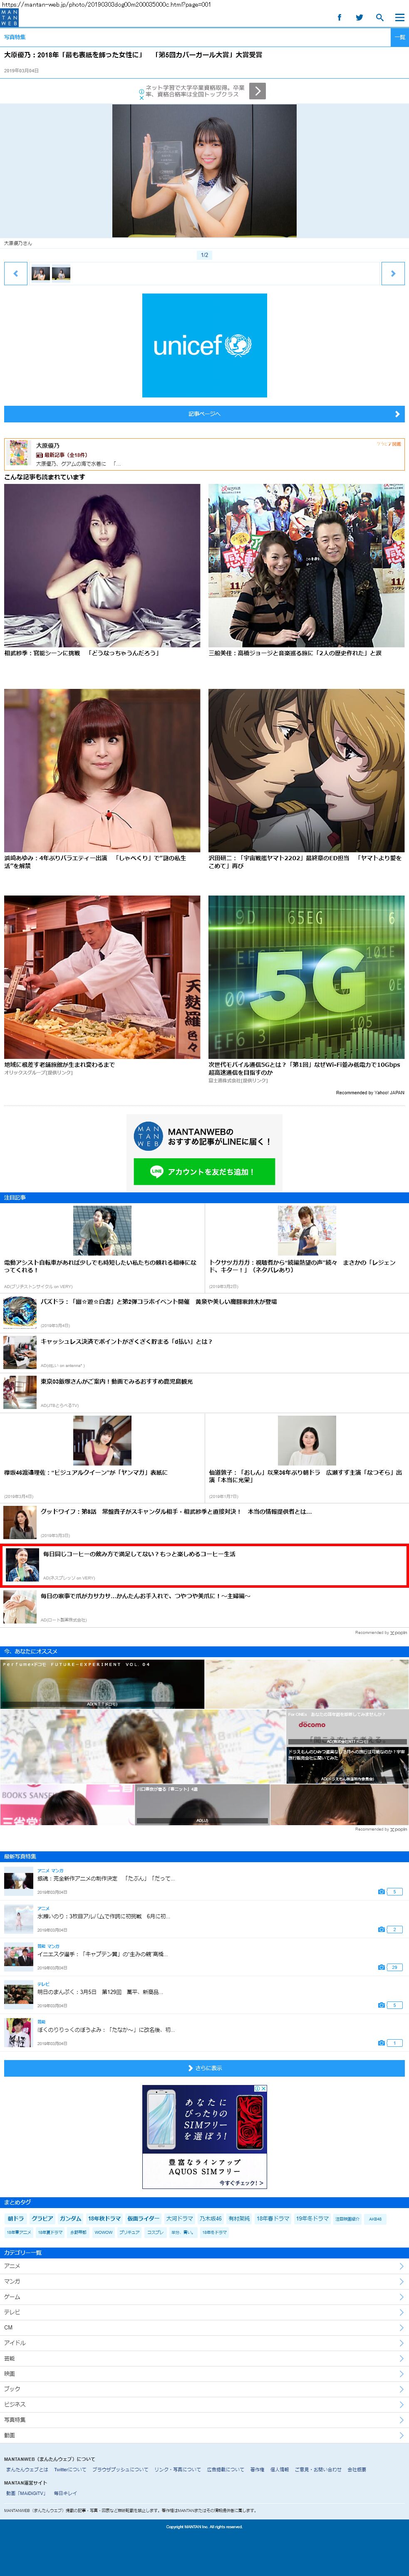Open the 相武紗季 article image

tap(102, 565)
